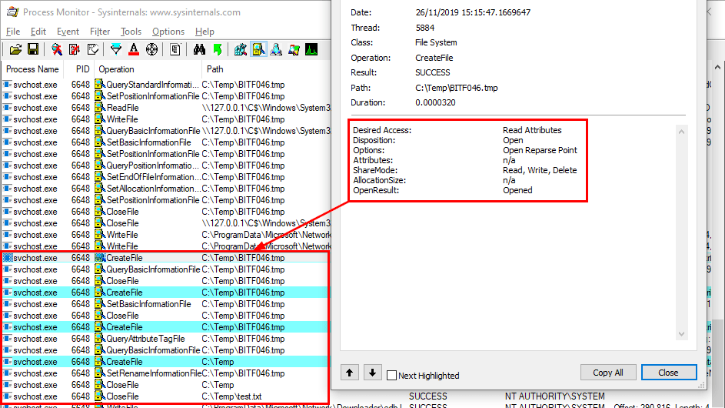Open the File menu
725x408 pixels.
point(13,32)
